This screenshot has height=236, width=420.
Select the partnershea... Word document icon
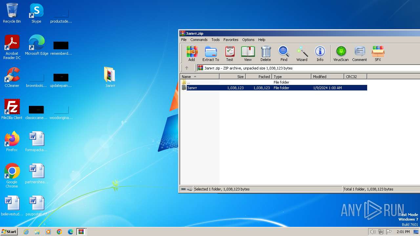(36, 174)
